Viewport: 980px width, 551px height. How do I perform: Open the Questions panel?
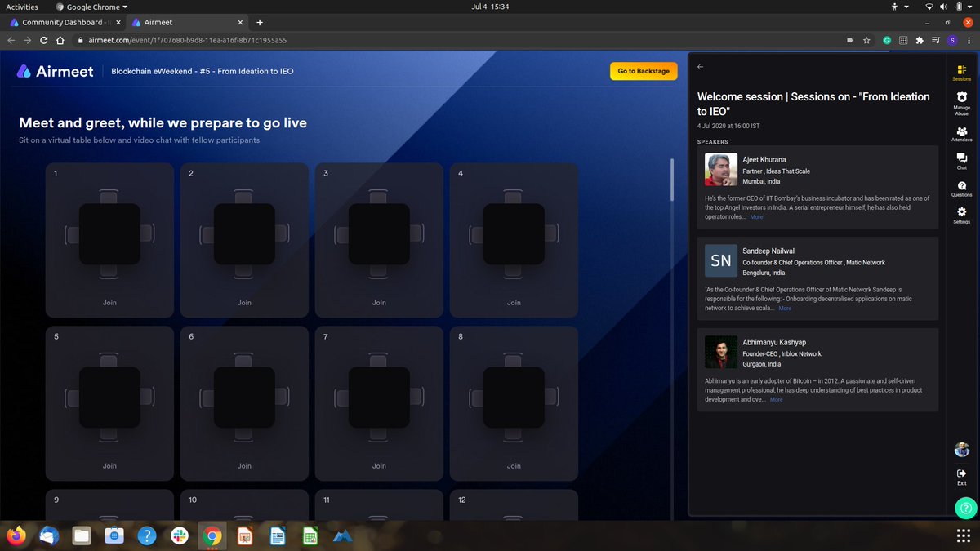click(x=961, y=189)
